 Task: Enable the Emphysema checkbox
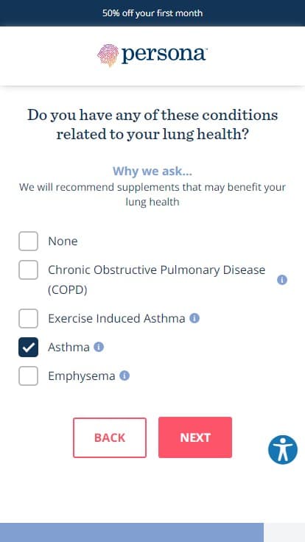tap(28, 376)
